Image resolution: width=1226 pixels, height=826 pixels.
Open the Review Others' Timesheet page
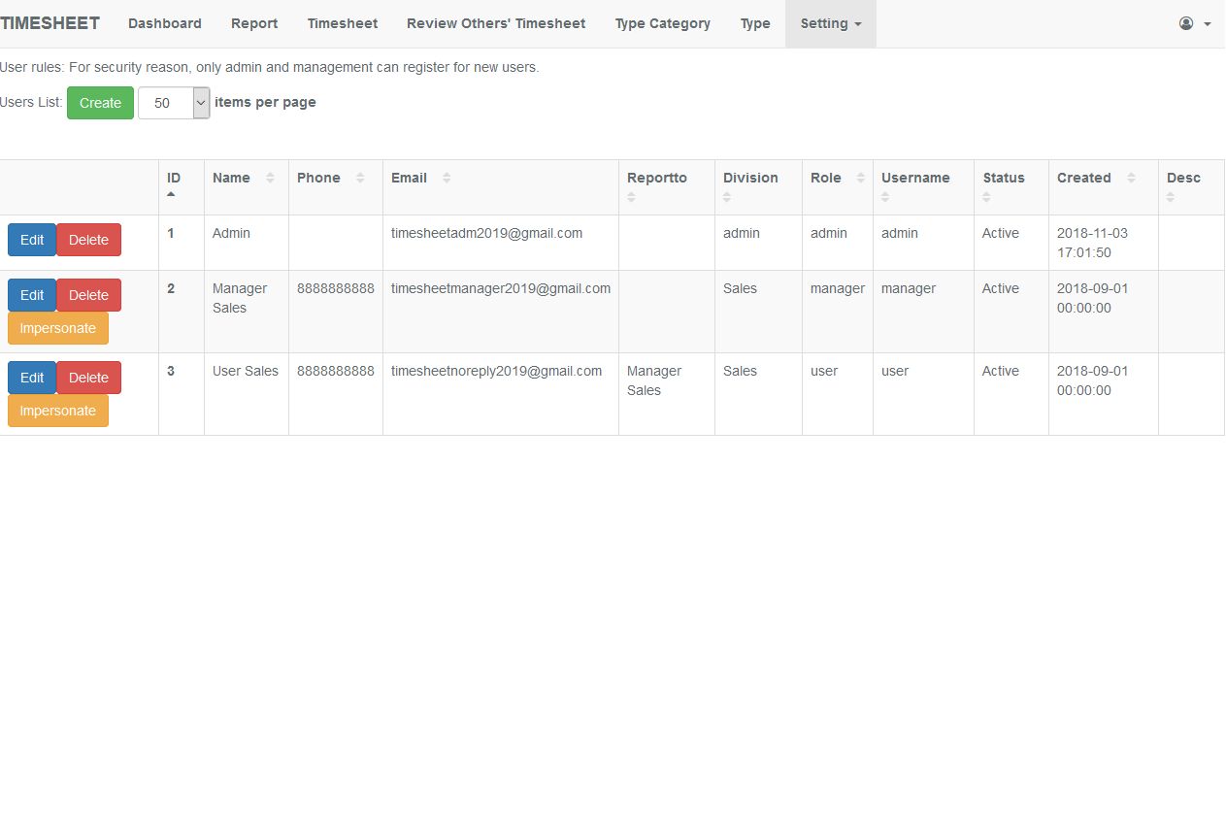click(496, 23)
